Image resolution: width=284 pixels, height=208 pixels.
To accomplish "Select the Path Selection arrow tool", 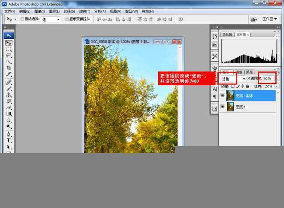I will tap(9, 147).
